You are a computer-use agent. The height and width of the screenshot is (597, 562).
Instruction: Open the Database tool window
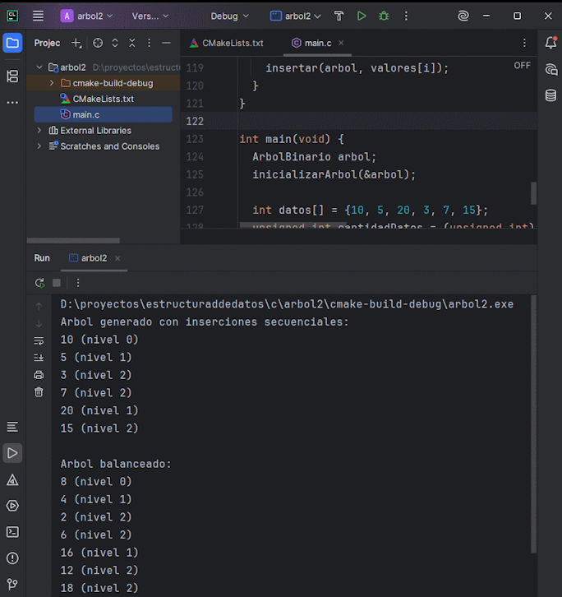tap(550, 95)
